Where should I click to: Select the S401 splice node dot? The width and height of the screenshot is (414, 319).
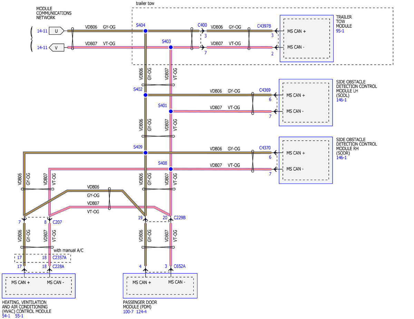(170, 111)
